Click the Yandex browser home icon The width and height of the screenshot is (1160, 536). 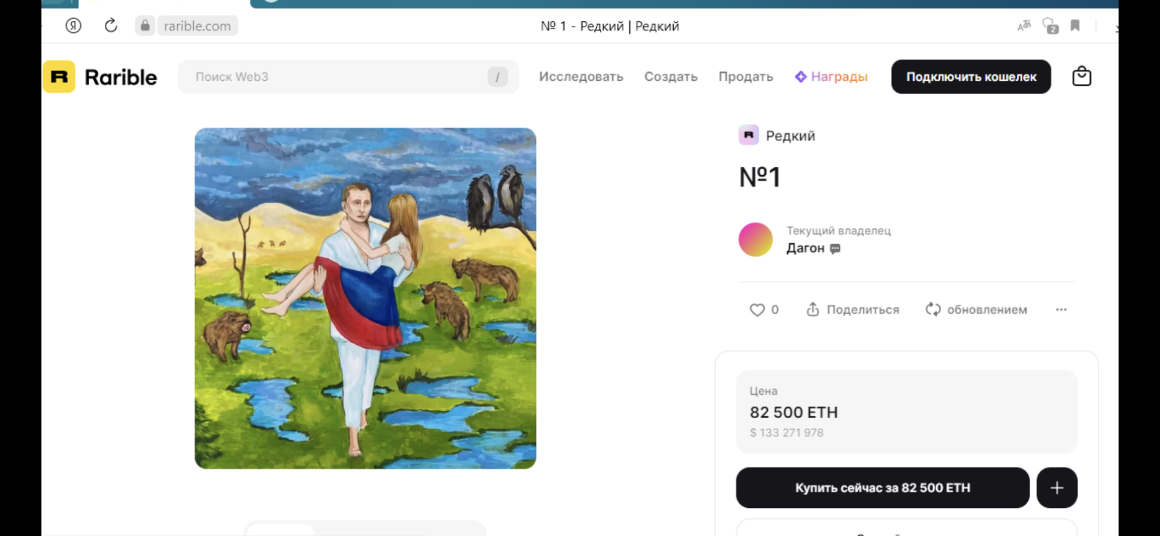point(73,26)
